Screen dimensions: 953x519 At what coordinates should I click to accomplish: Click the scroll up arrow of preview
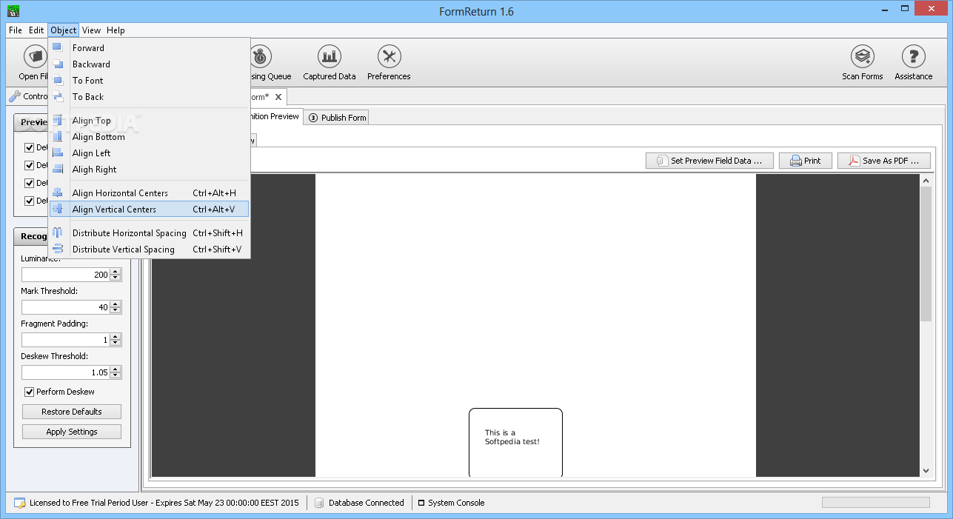[x=926, y=180]
